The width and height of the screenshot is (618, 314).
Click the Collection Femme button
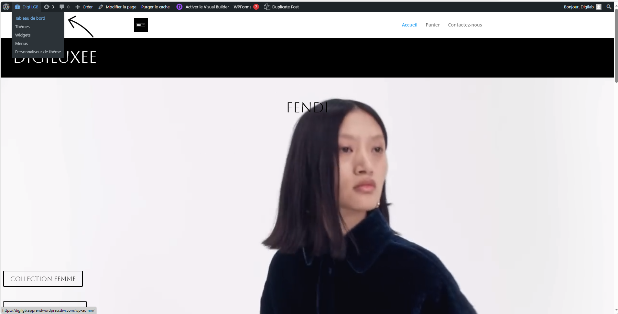click(43, 279)
